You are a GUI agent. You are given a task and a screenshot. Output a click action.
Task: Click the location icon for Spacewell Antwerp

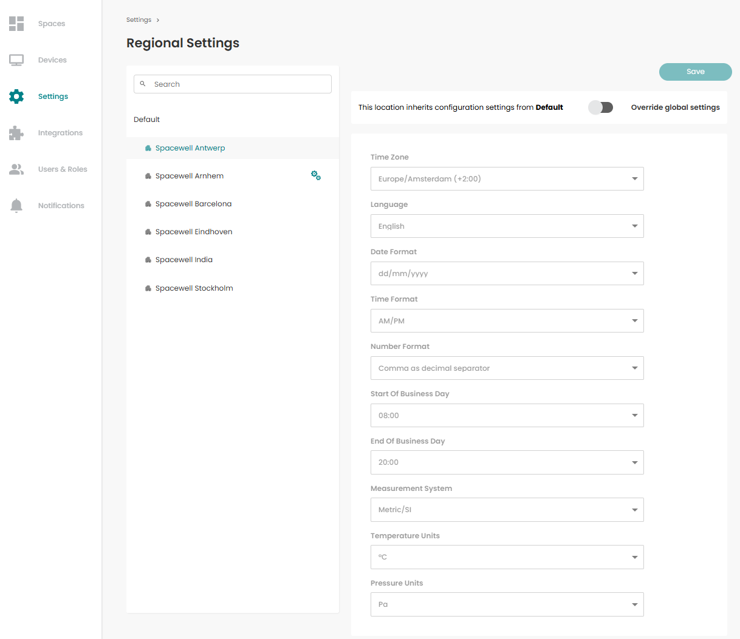148,148
